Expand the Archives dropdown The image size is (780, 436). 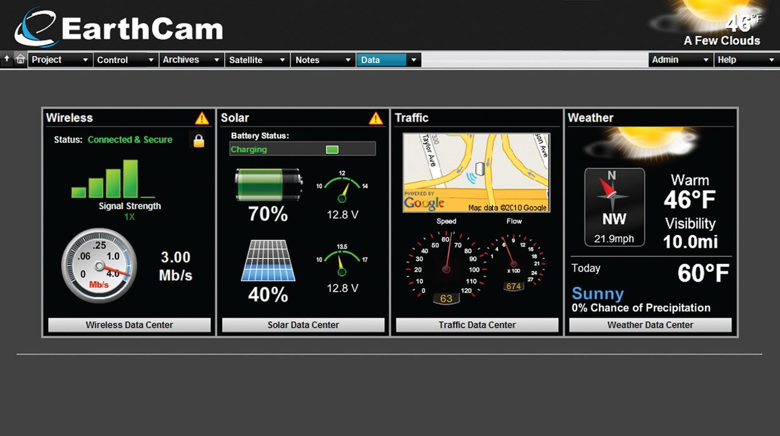point(190,59)
